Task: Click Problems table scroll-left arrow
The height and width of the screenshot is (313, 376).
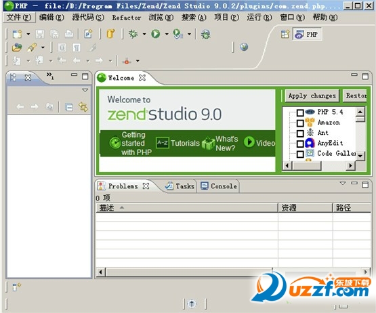Action: pyautogui.click(x=101, y=272)
